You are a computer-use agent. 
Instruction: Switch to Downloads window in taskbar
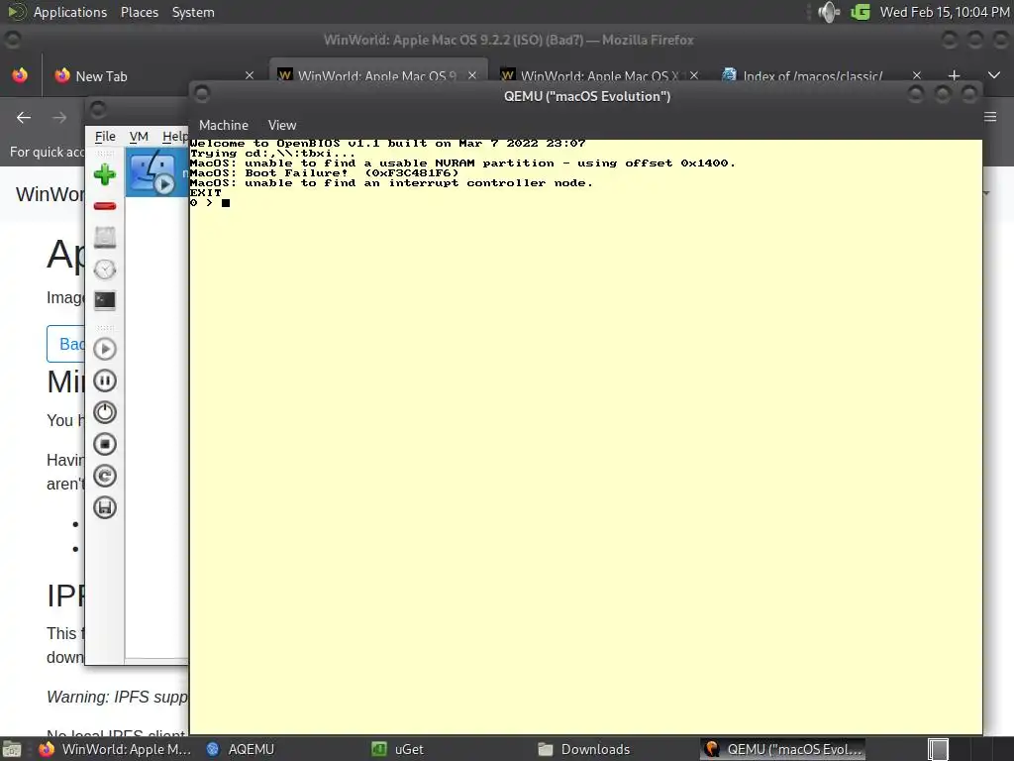[584, 749]
